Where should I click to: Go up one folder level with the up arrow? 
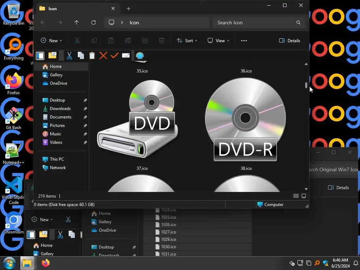pyautogui.click(x=76, y=22)
